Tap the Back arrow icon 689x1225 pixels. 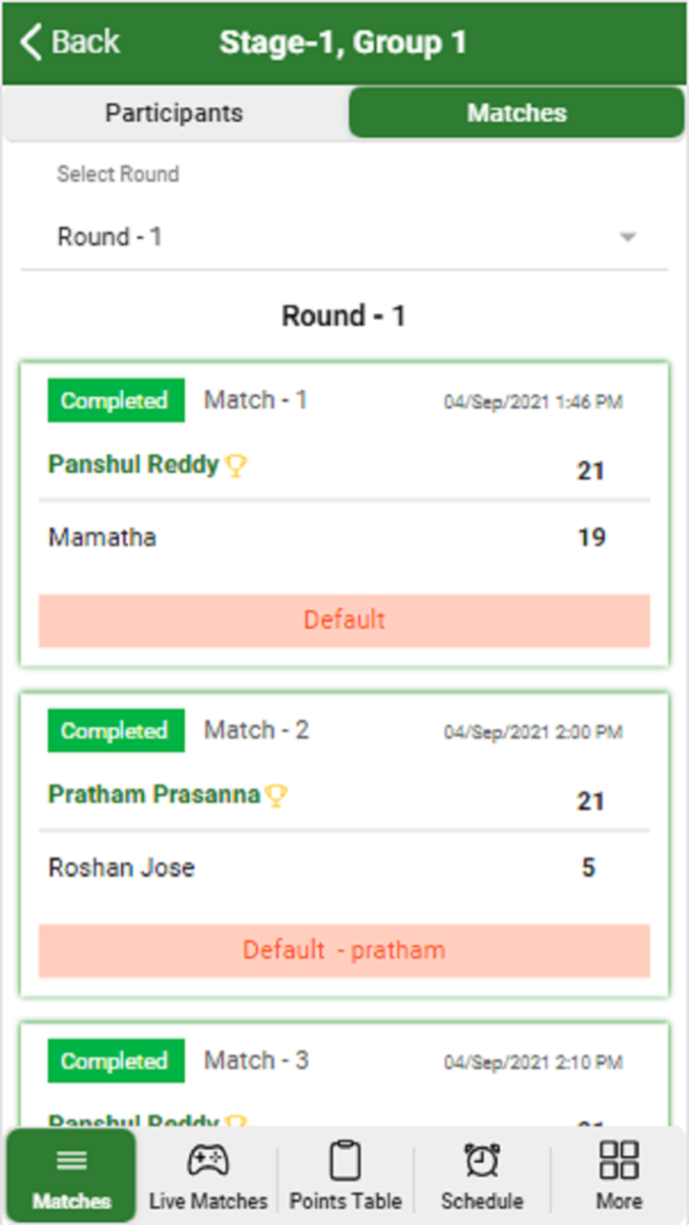[31, 43]
